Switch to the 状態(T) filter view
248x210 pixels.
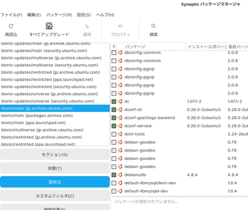[55, 168]
